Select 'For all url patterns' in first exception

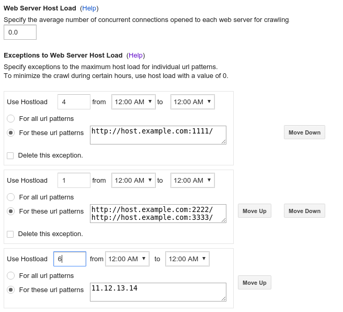click(11, 119)
